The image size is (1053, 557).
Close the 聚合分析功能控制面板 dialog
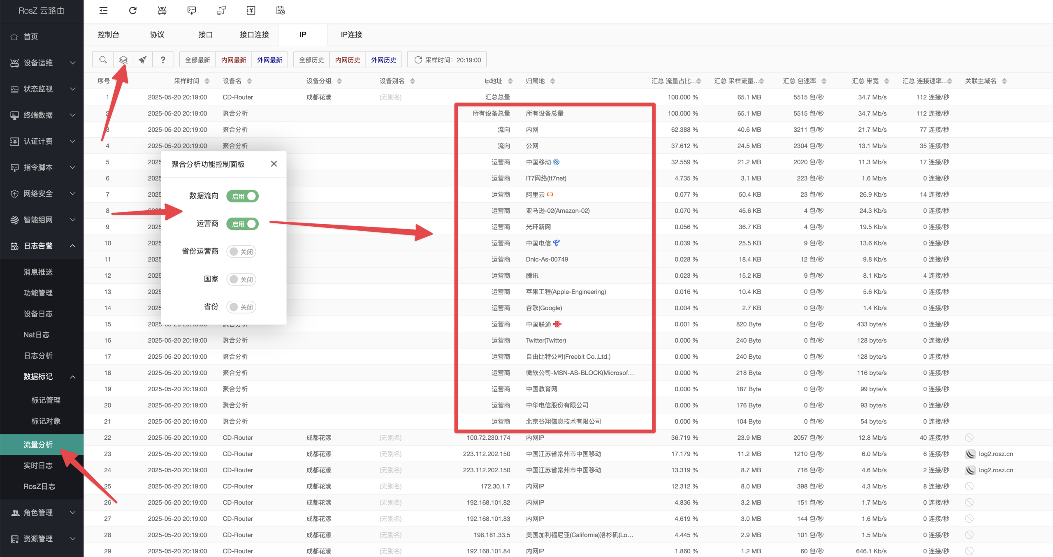(x=274, y=164)
